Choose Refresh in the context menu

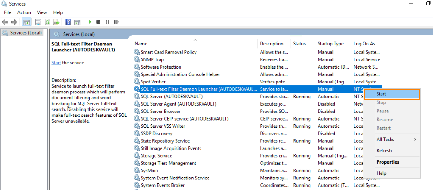392,150
